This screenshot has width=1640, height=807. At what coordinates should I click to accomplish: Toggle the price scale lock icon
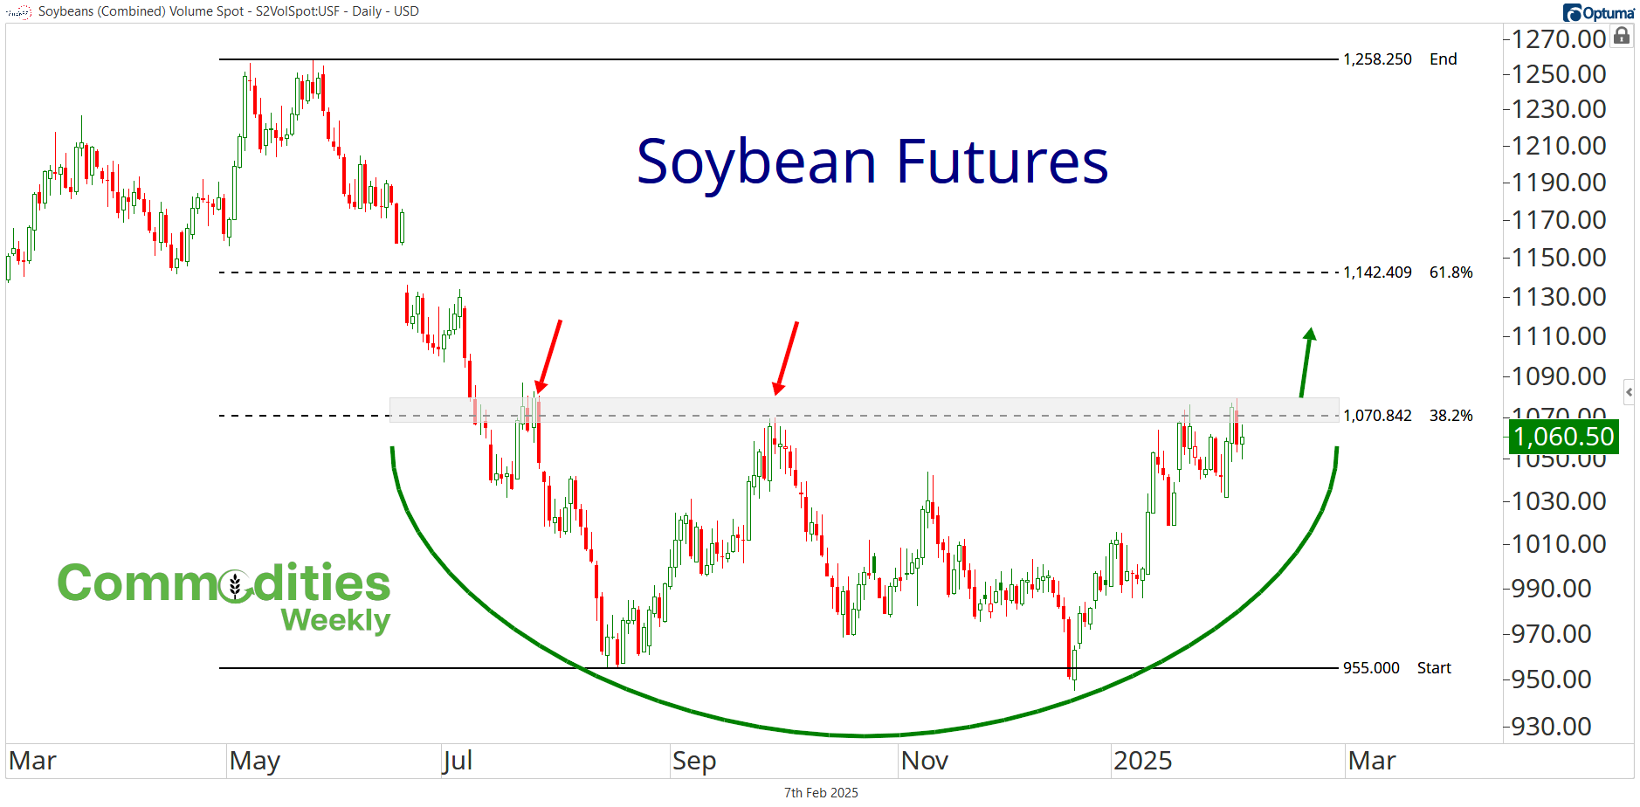tap(1622, 36)
